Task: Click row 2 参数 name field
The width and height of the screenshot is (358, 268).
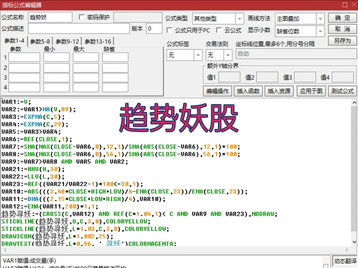Action: point(24,67)
